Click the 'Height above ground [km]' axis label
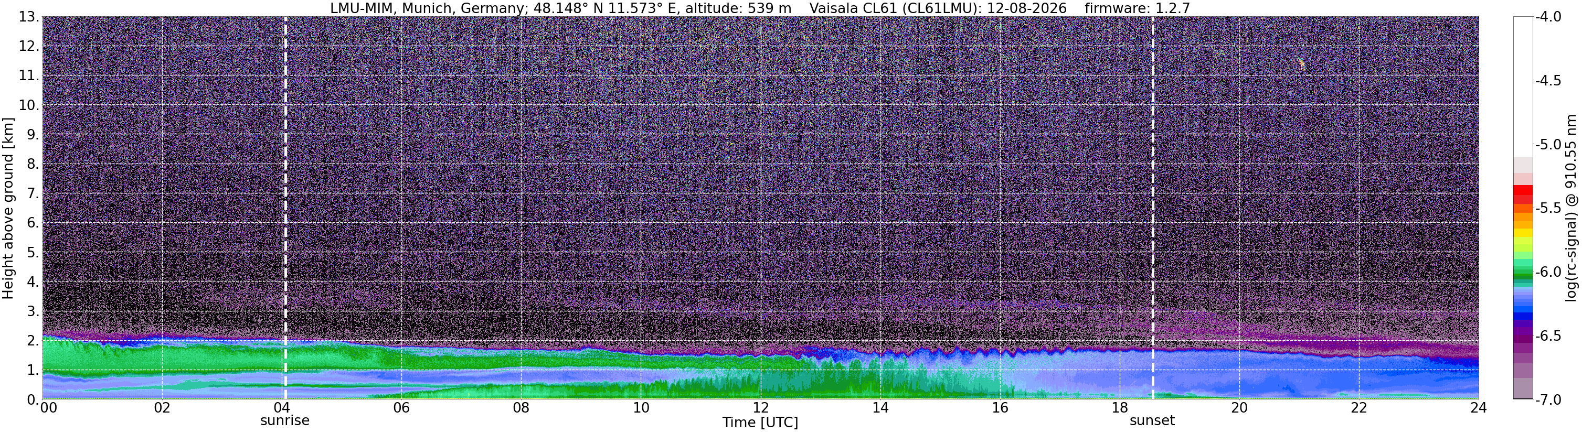The height and width of the screenshot is (433, 1582). tap(8, 209)
